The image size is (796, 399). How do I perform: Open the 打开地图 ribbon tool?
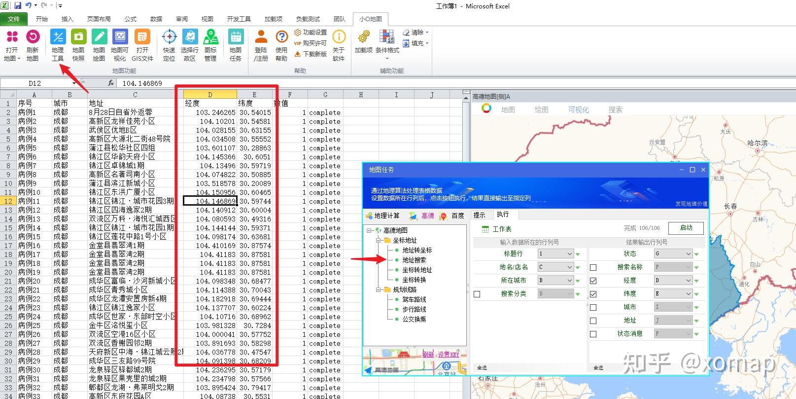12,45
